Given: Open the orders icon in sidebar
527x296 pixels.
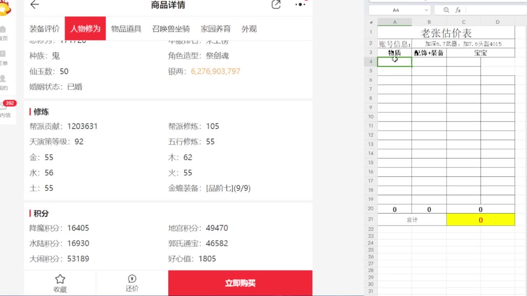Looking at the screenshot, I should [x=3, y=54].
